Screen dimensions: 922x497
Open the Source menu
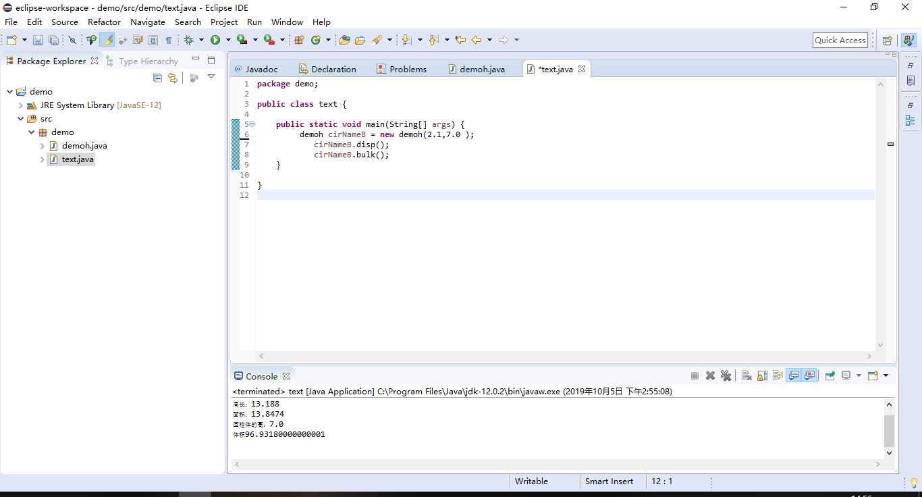[65, 22]
